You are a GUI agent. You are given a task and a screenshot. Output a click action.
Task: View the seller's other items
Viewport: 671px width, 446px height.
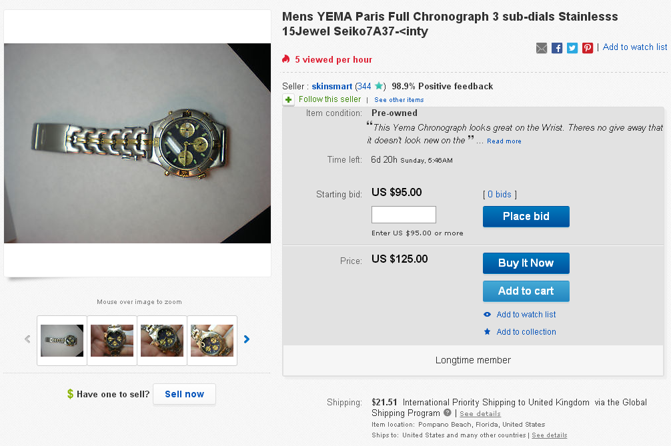[x=399, y=100]
